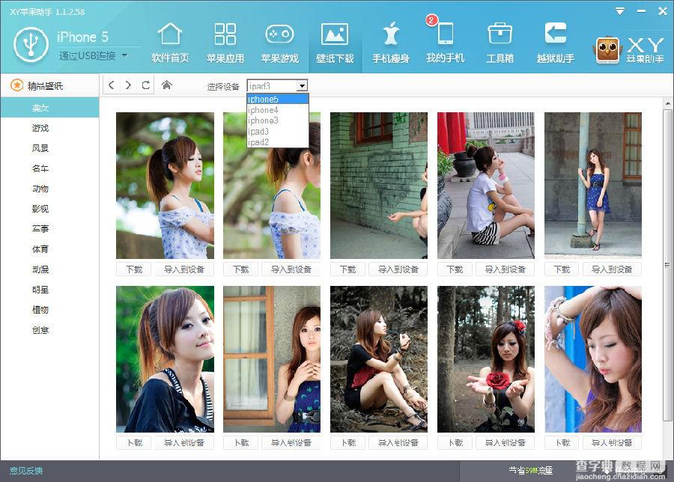Click the refresh icon in navigation bar
Viewport: 674px width, 482px height.
(x=146, y=85)
